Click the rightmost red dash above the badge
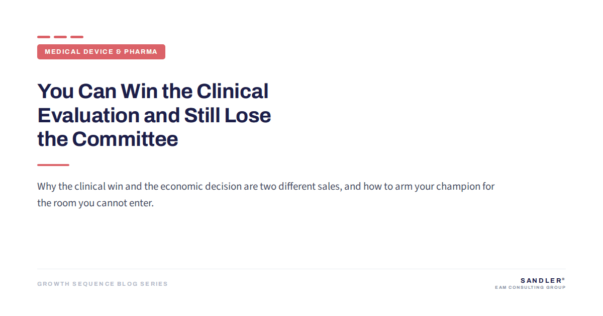Screen dimensions: 603x316 coord(77,37)
